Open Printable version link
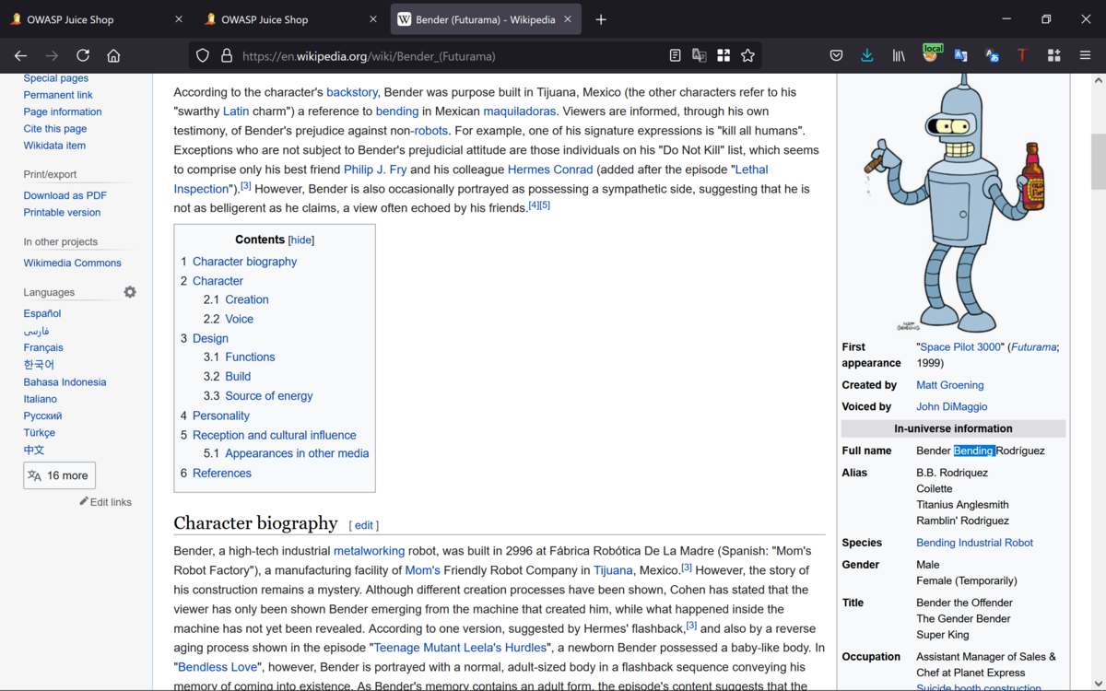The image size is (1106, 691). coord(62,212)
